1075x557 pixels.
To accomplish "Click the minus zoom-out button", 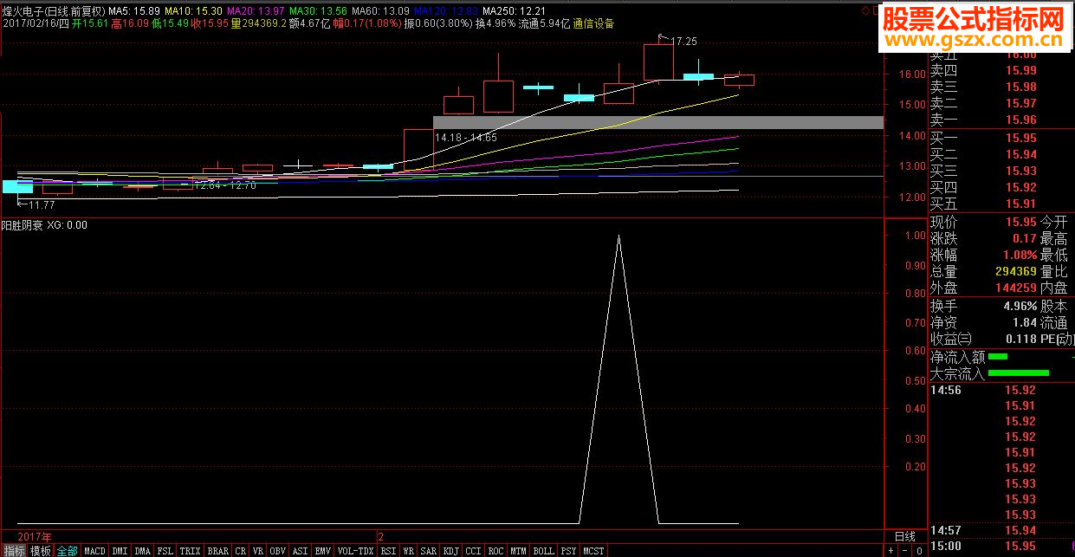I will click(x=905, y=551).
